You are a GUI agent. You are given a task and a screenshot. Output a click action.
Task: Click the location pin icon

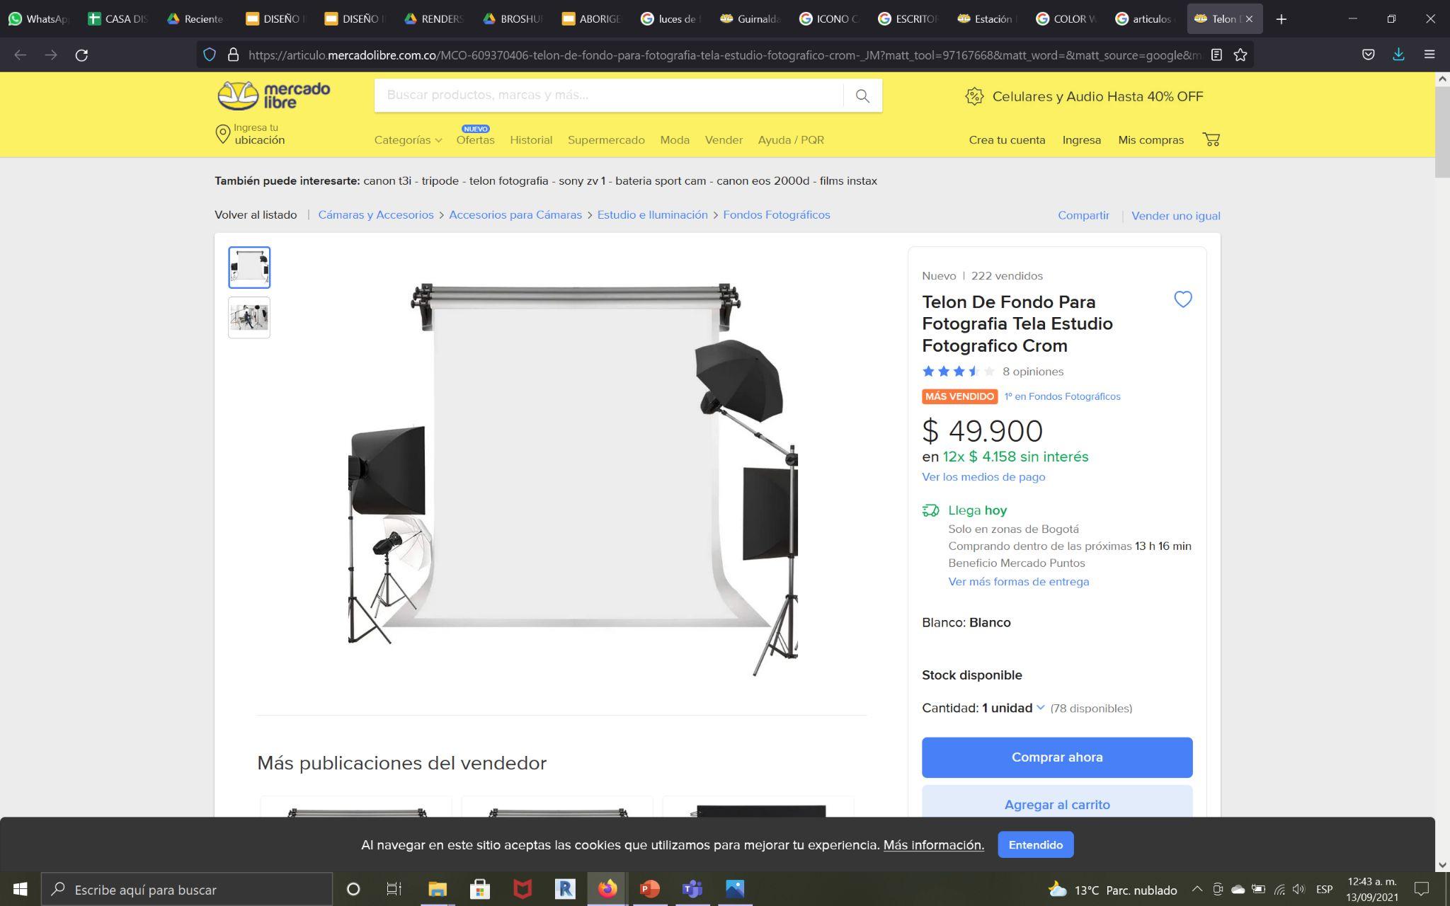pos(222,134)
